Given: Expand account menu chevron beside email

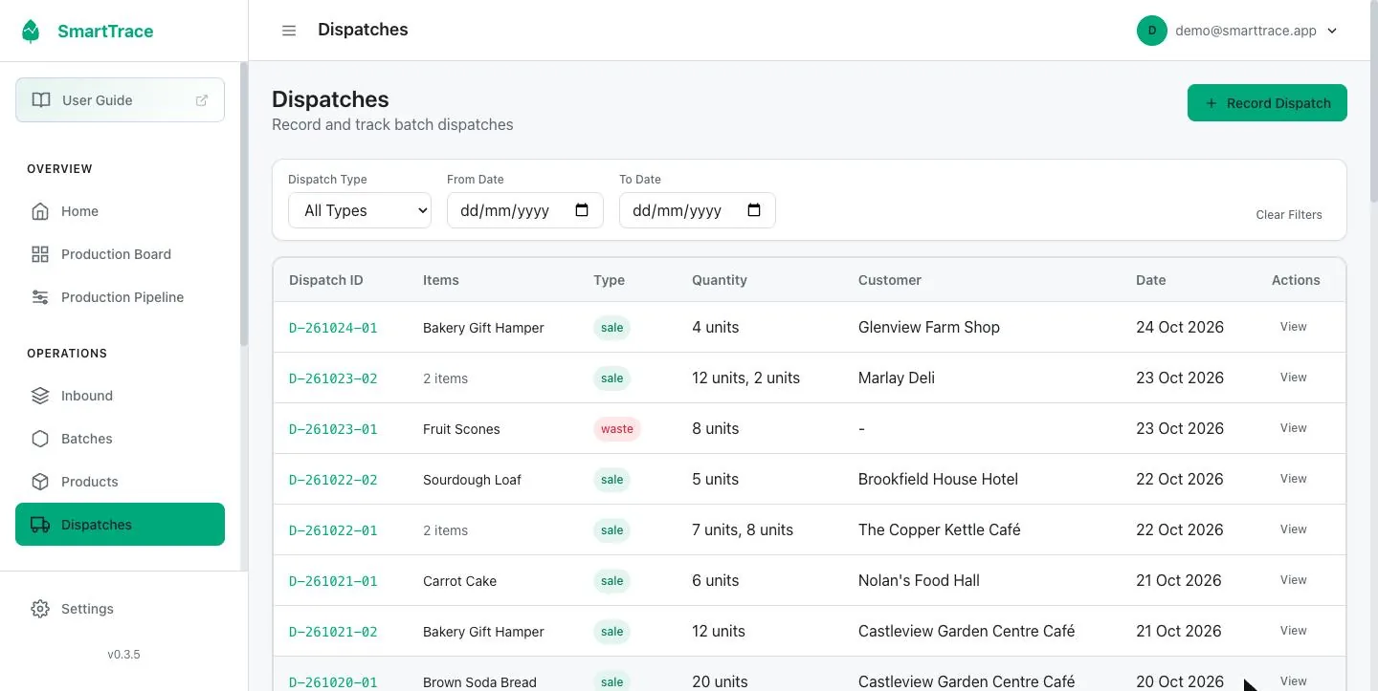Looking at the screenshot, I should [x=1332, y=31].
